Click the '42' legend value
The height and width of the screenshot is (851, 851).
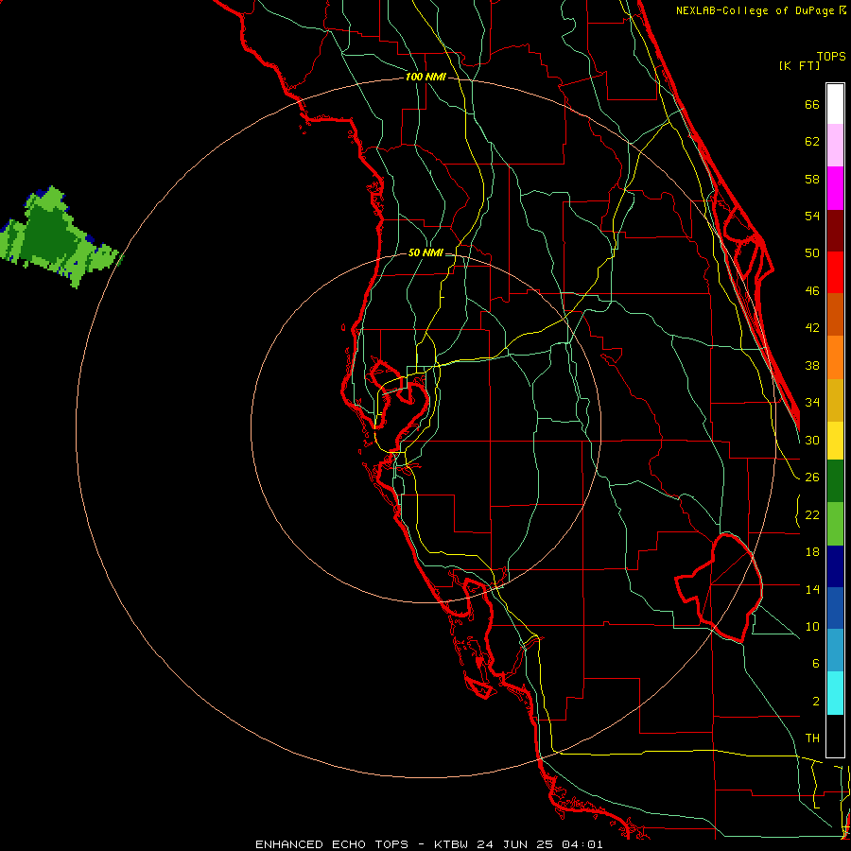tap(812, 328)
